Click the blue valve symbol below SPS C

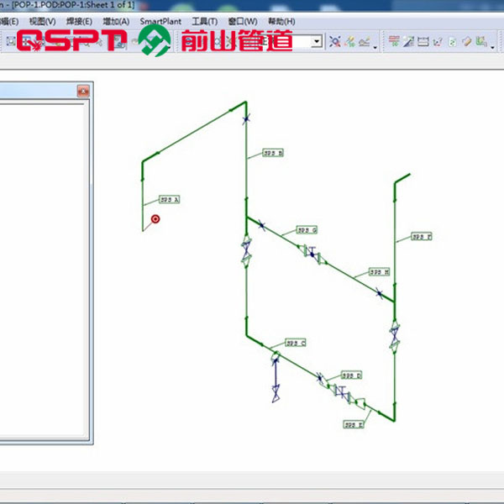tap(275, 391)
